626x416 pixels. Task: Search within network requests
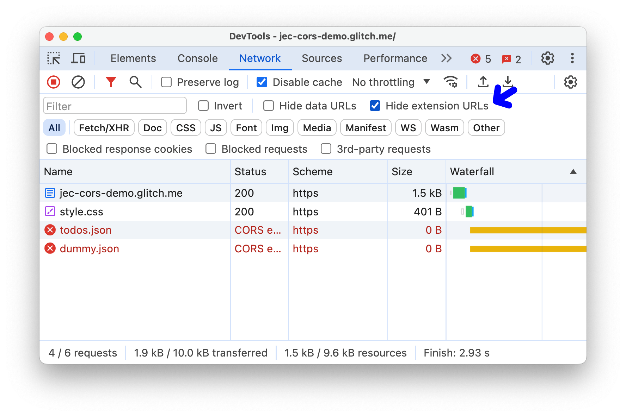[x=135, y=82]
